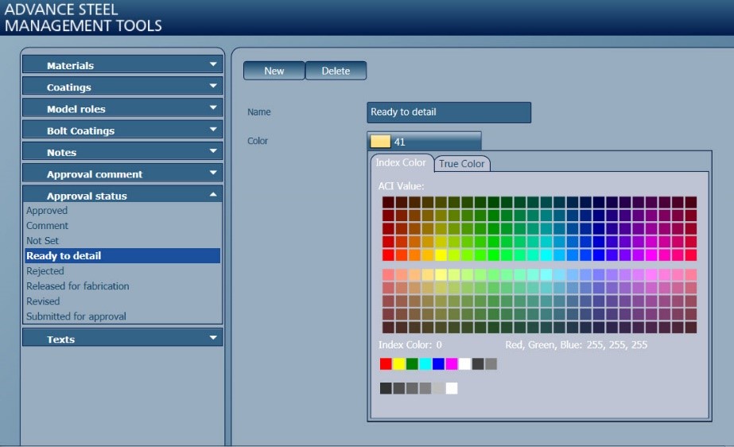Expand the Texts section

(x=122, y=339)
